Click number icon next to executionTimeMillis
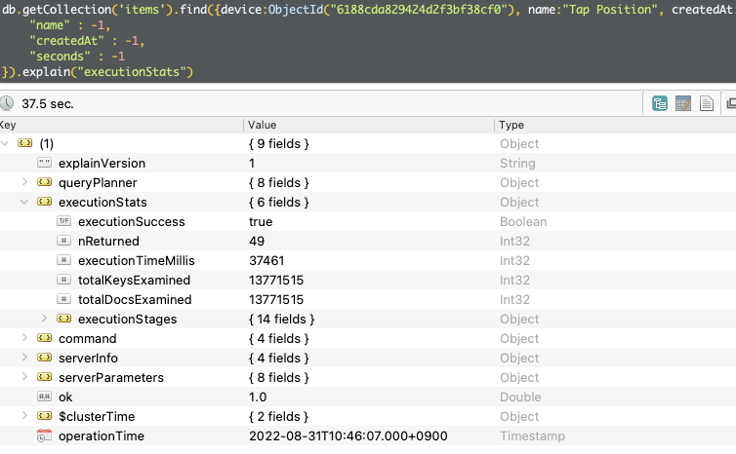The height and width of the screenshot is (454, 736). coord(63,260)
